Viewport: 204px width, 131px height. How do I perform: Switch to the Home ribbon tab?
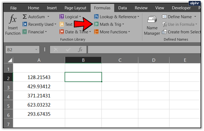click(33, 8)
